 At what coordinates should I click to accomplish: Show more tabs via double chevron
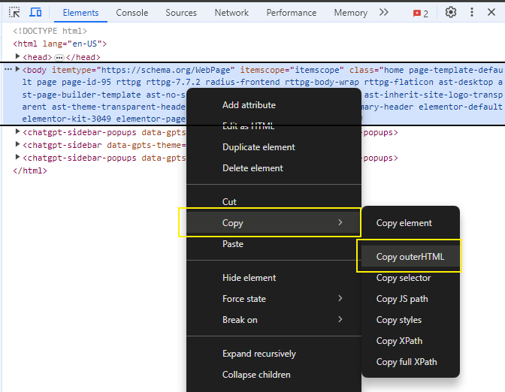[383, 12]
